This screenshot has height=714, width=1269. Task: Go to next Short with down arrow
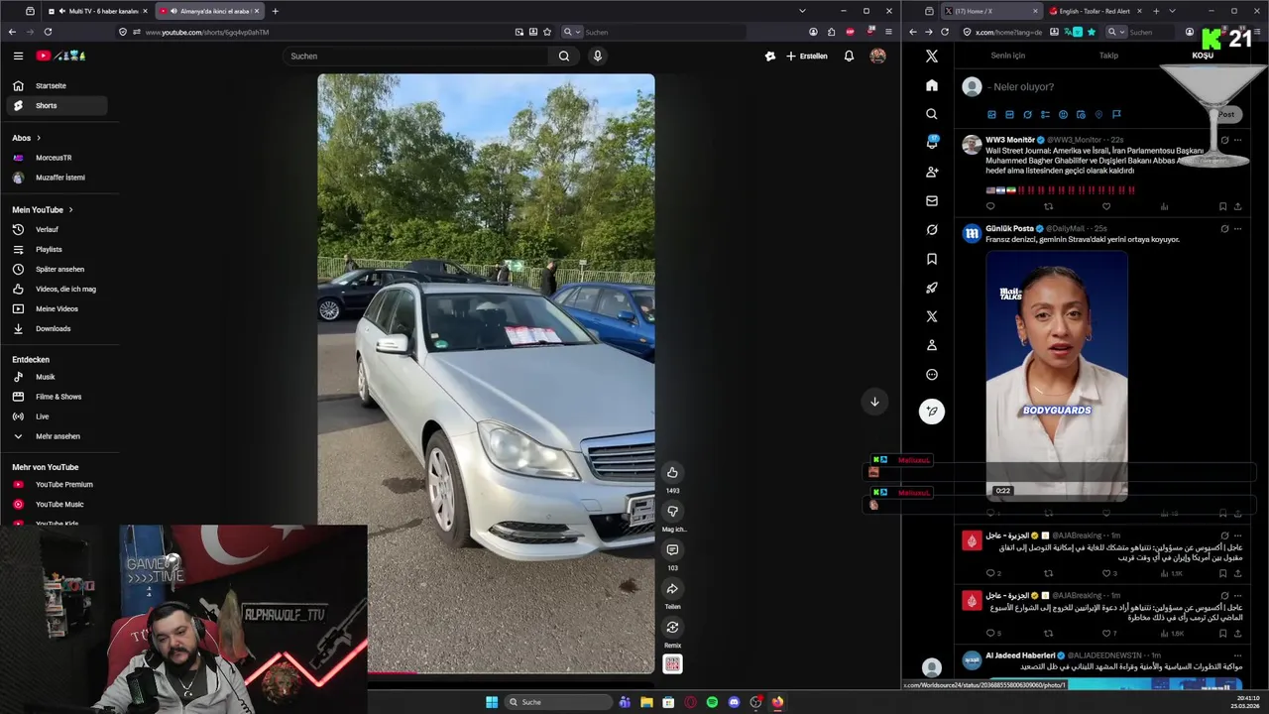coord(874,402)
